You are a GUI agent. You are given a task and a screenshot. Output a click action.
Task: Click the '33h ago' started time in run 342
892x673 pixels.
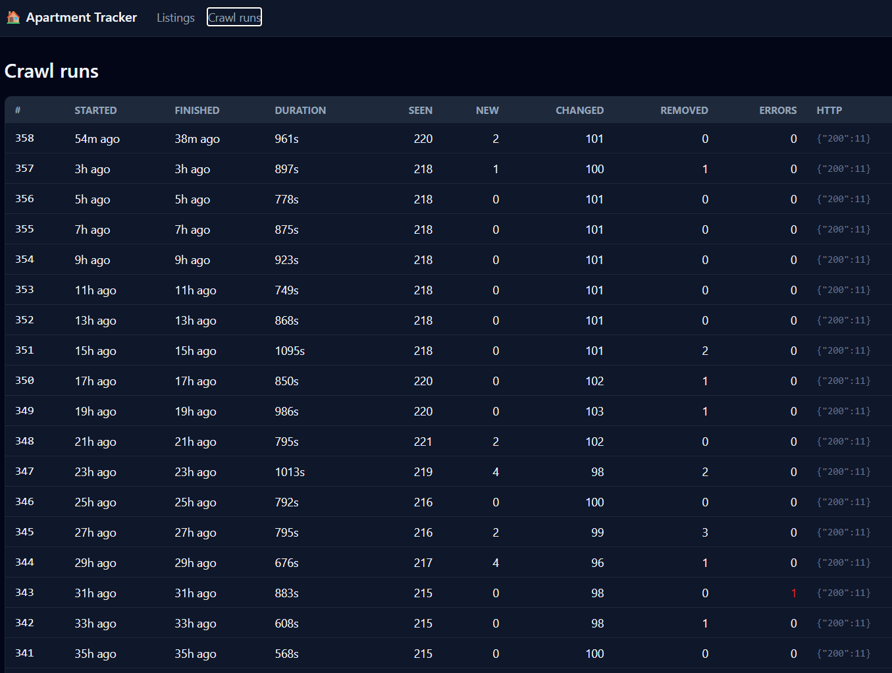(x=95, y=624)
